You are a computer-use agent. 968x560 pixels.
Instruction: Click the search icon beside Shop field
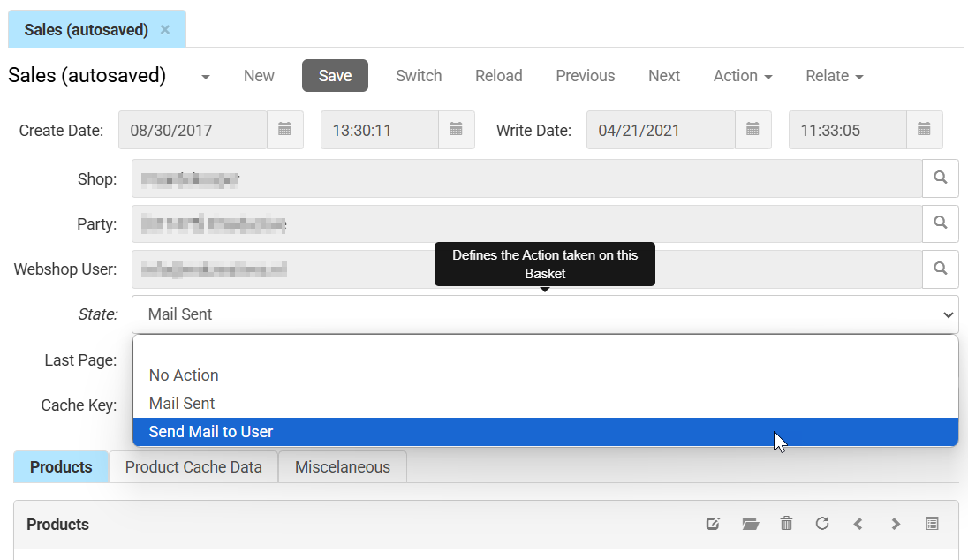tap(941, 178)
